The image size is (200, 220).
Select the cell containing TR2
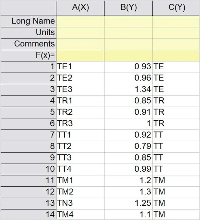pyautogui.click(x=80, y=112)
